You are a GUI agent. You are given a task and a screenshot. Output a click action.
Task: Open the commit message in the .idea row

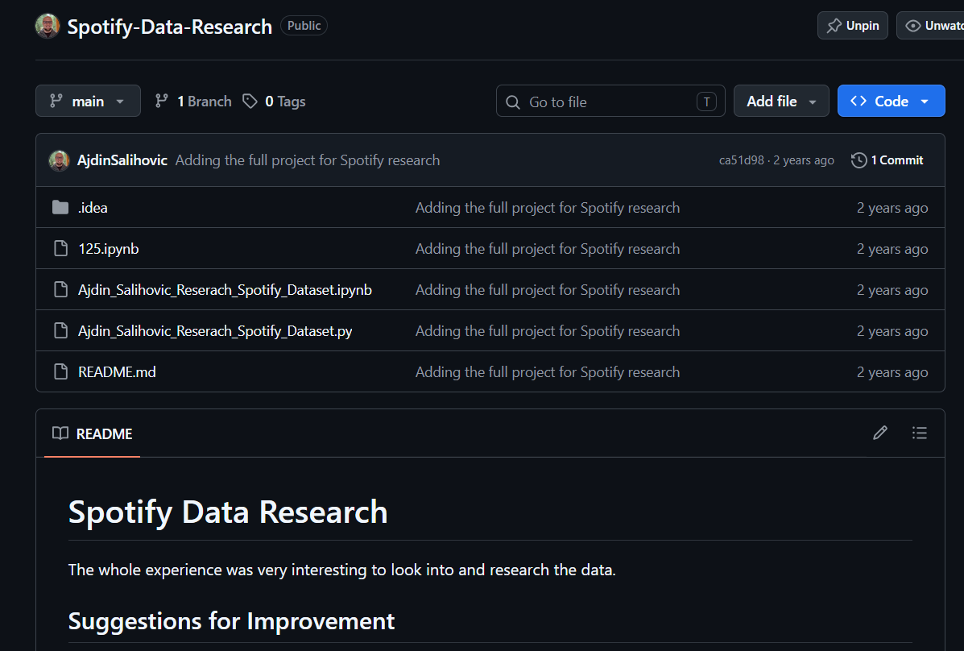point(547,208)
